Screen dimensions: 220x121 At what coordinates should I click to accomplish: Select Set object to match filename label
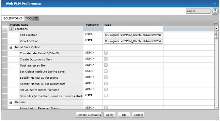39,90
